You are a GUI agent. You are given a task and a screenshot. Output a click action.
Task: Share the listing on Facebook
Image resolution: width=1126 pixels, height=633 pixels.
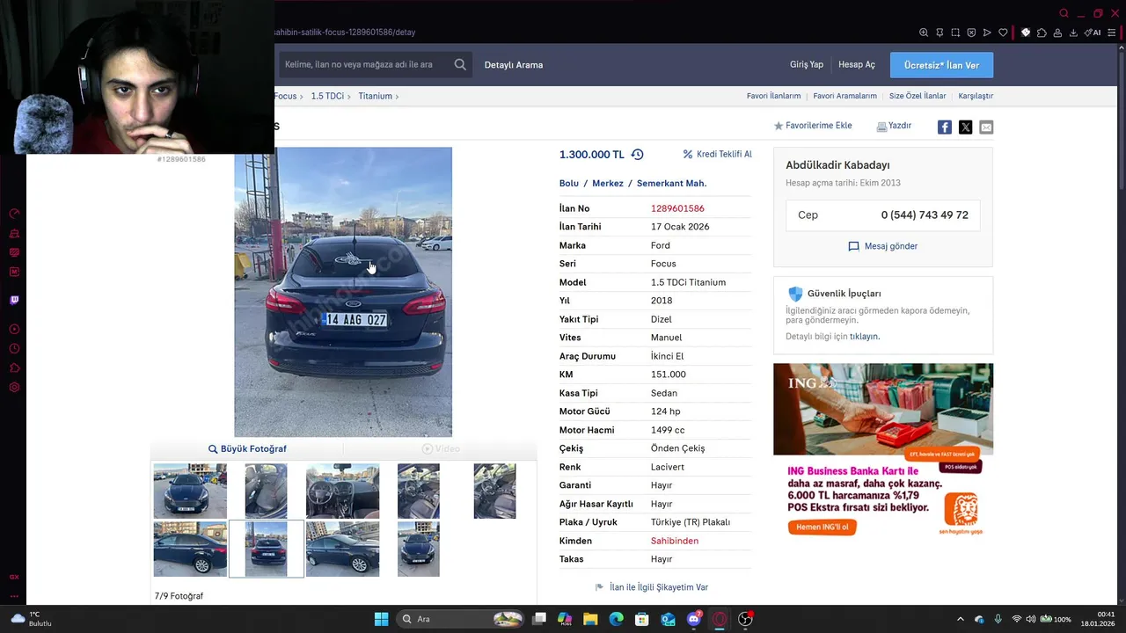click(x=944, y=127)
